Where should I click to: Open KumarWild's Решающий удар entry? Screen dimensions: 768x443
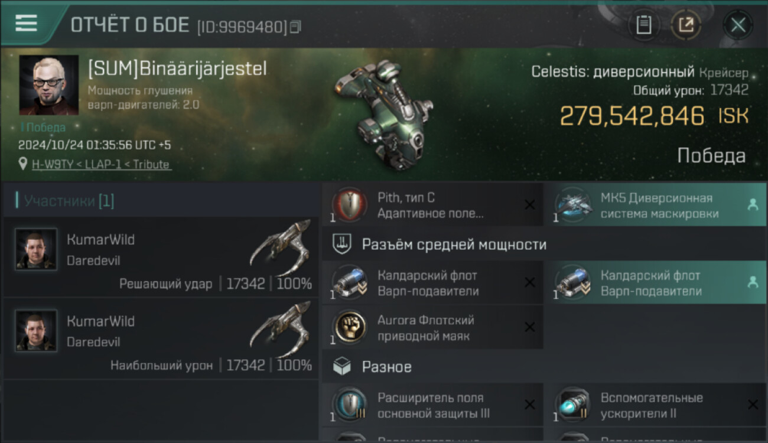(161, 258)
